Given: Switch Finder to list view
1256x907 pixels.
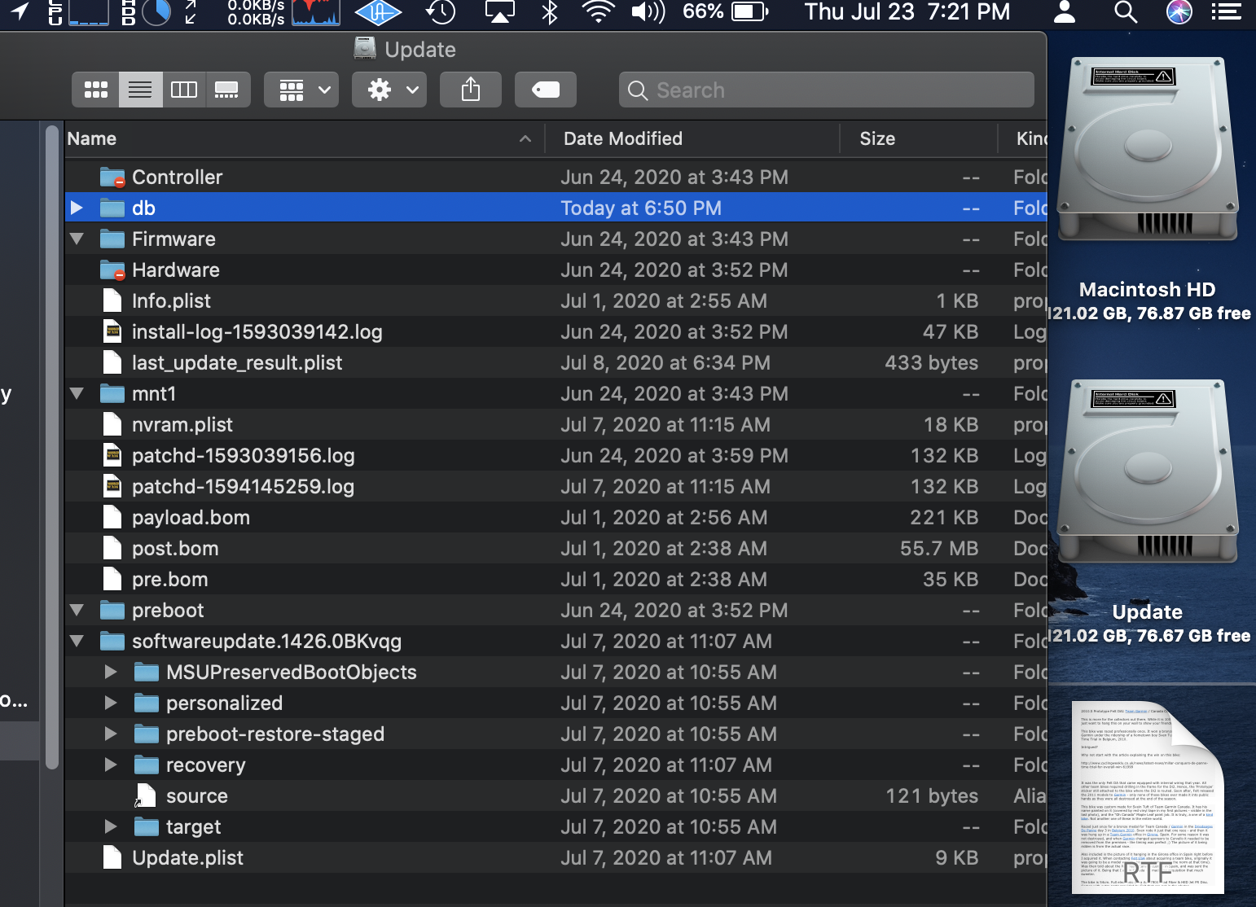Looking at the screenshot, I should [x=140, y=90].
